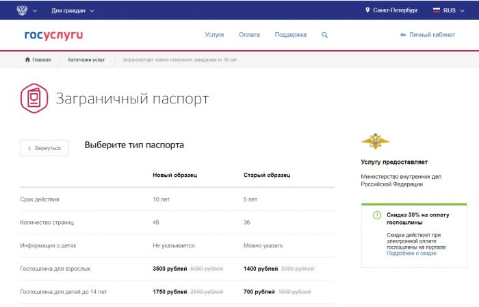
Task: Click the Количество страниц row label
Action: tap(47, 223)
